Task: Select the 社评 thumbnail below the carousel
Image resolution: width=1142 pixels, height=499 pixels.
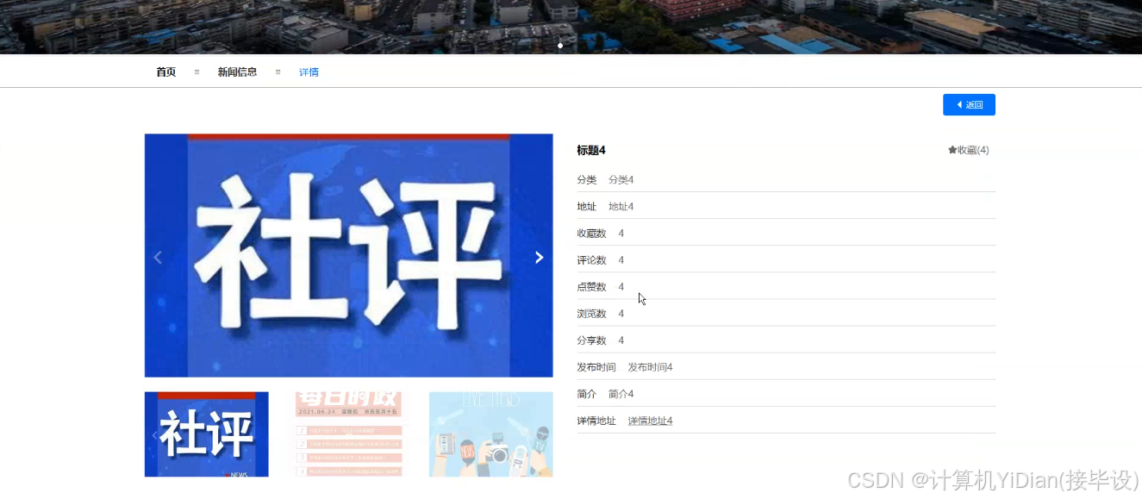Action: (206, 434)
